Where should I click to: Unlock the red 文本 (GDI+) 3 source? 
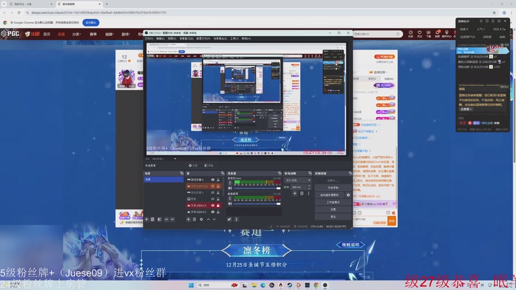point(218,206)
